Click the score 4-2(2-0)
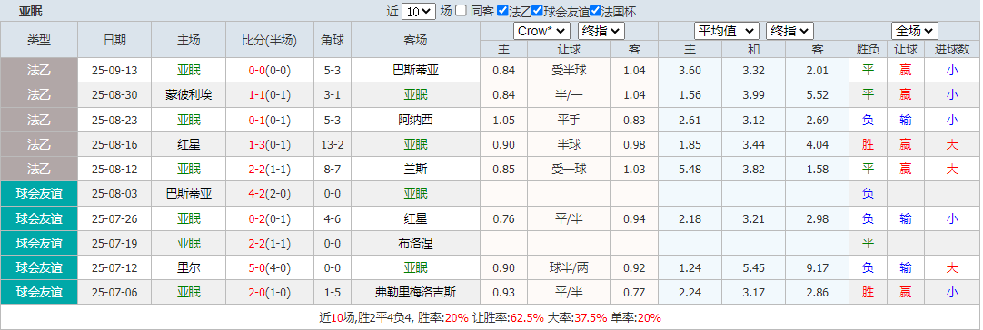Screen dimensions: 983x330 point(270,193)
